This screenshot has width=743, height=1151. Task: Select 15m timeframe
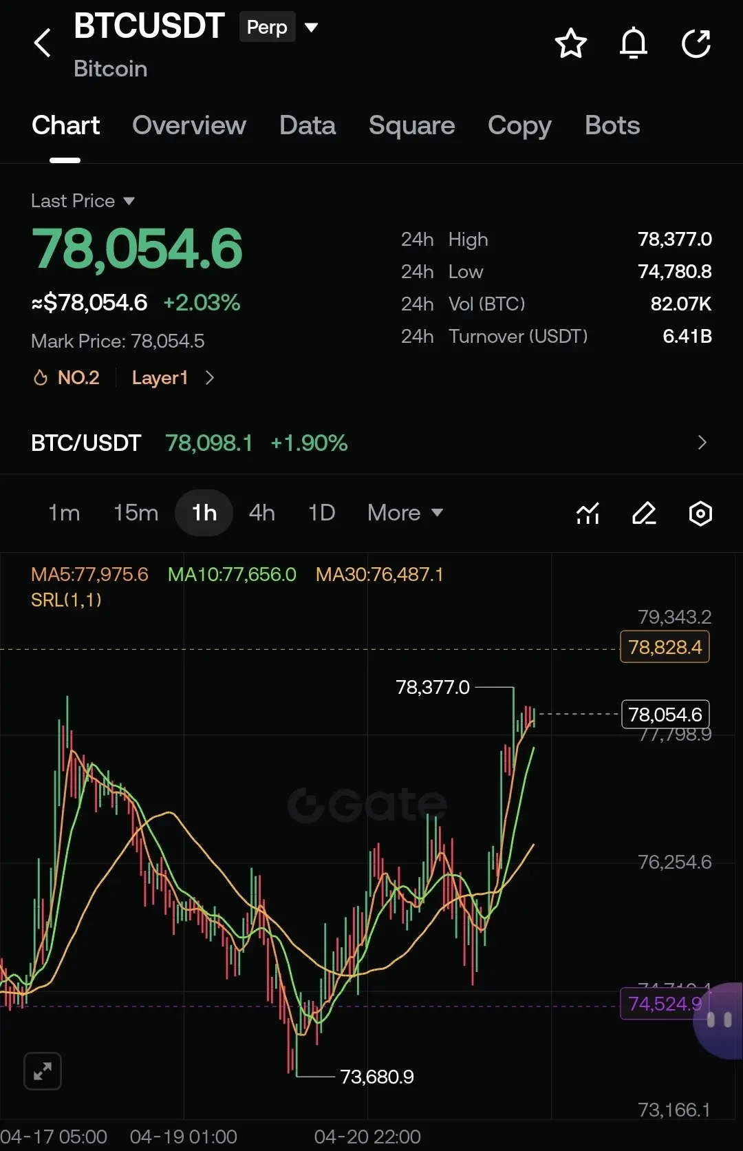[136, 513]
